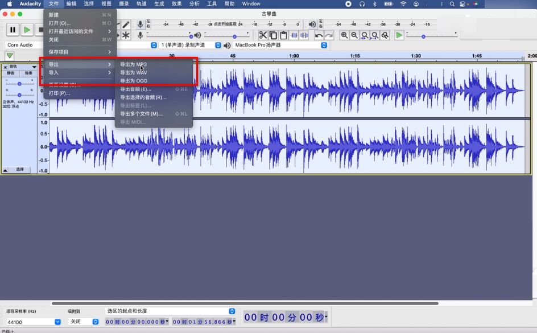This screenshot has height=333, width=537.
Task: Click the playback meter speaker icon
Action: (312, 24)
